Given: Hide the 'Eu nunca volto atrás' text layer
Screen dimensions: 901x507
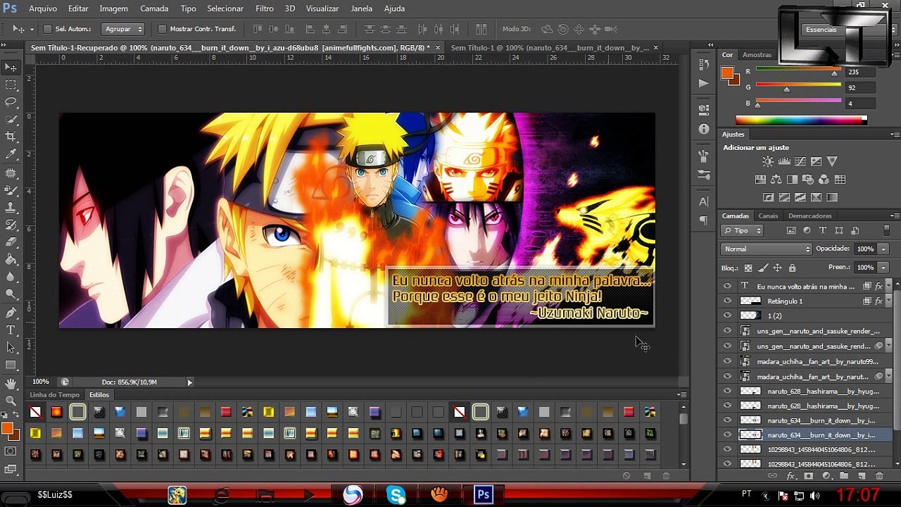Looking at the screenshot, I should [x=728, y=286].
